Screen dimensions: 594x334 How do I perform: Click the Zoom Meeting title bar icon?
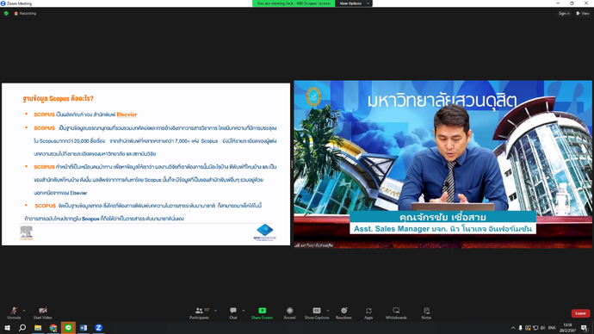click(3, 3)
